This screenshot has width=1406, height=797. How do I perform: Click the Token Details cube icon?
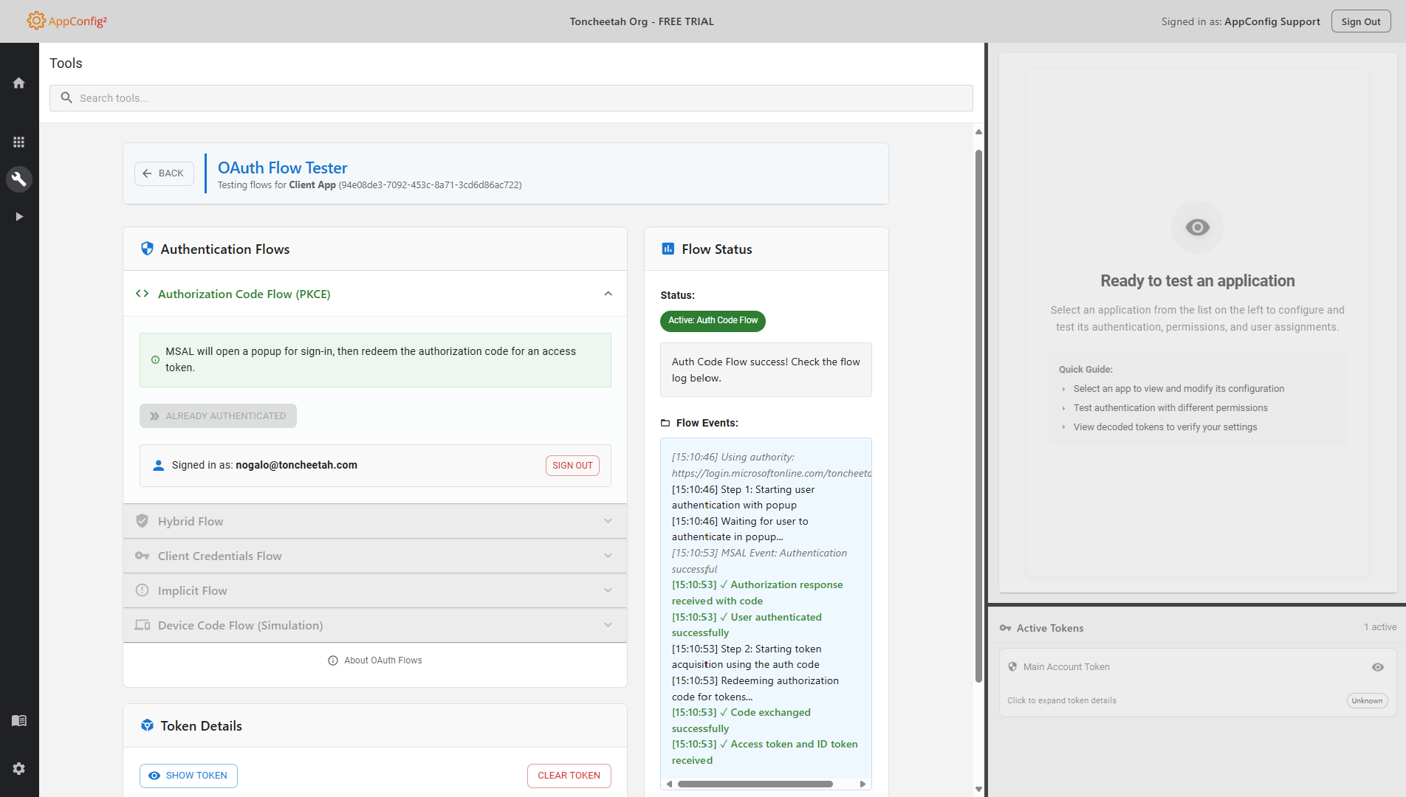click(x=147, y=725)
